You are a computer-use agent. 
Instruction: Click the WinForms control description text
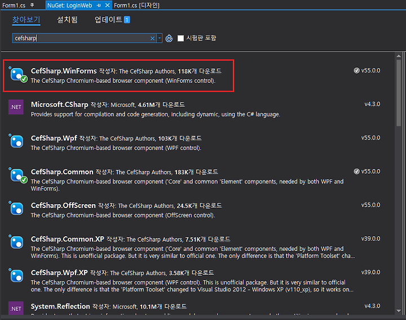(x=123, y=81)
